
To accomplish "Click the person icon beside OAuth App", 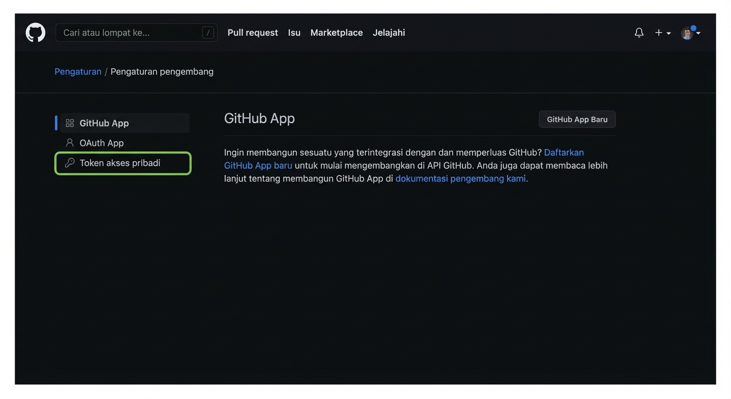I will 70,143.
